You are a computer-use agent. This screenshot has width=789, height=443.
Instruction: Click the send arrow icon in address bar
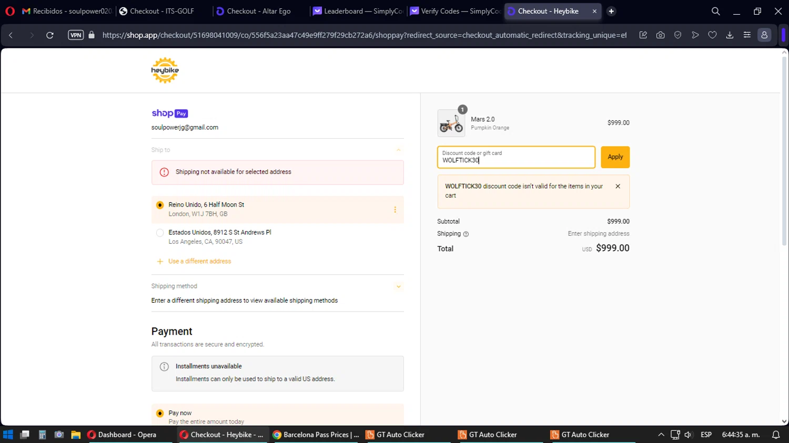tap(695, 35)
